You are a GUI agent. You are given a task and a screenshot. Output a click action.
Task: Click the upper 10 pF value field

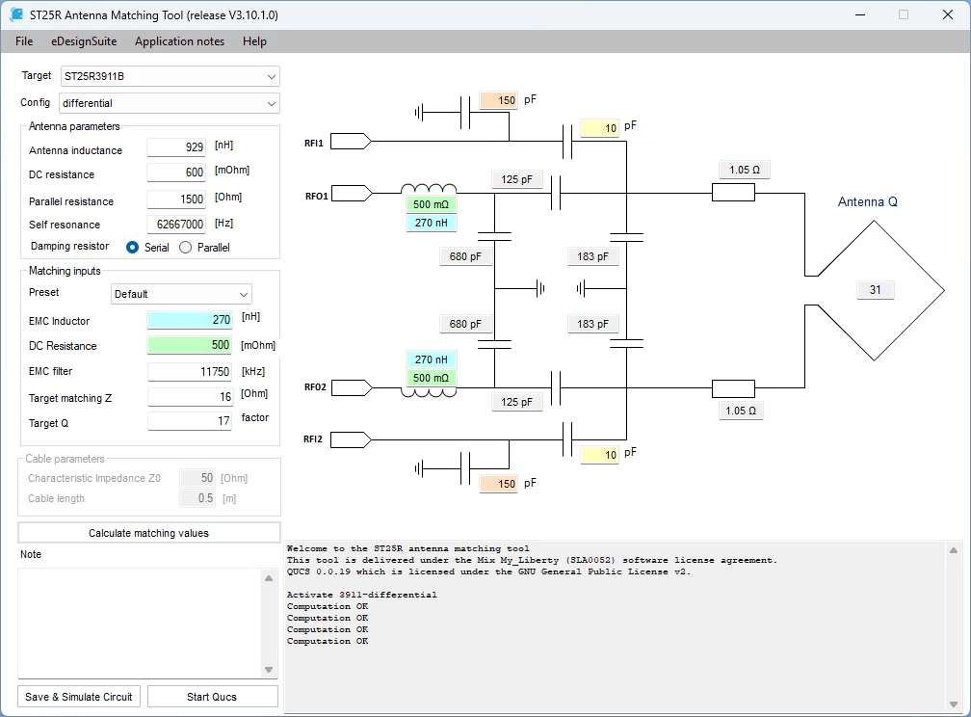pyautogui.click(x=599, y=127)
